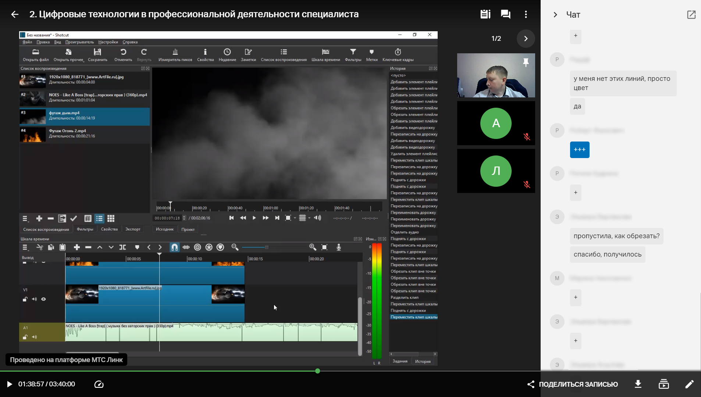
Task: Record audio with microphone icon
Action: (x=339, y=247)
